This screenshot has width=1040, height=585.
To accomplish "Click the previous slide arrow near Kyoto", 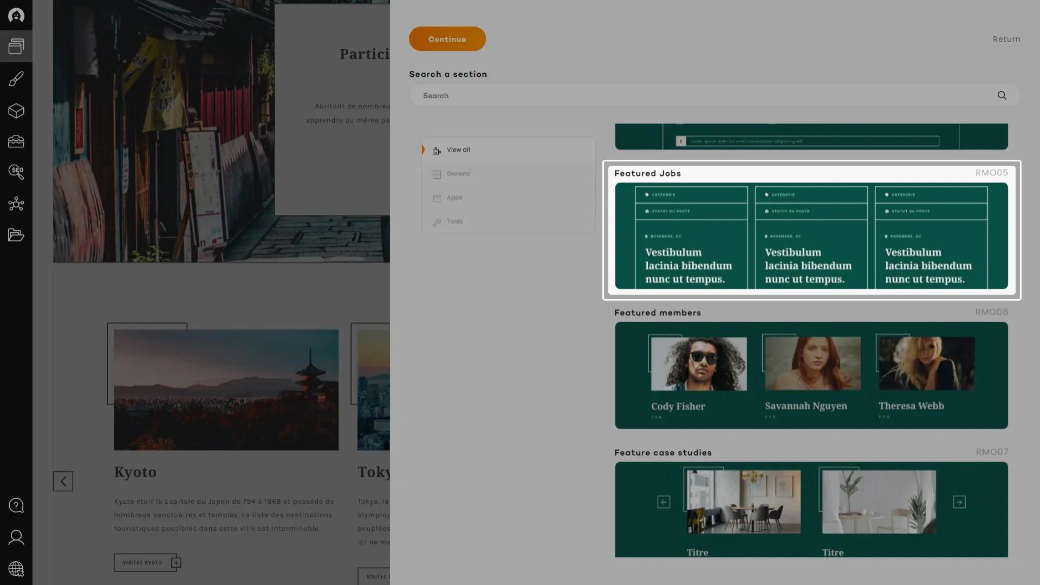I will pyautogui.click(x=63, y=481).
